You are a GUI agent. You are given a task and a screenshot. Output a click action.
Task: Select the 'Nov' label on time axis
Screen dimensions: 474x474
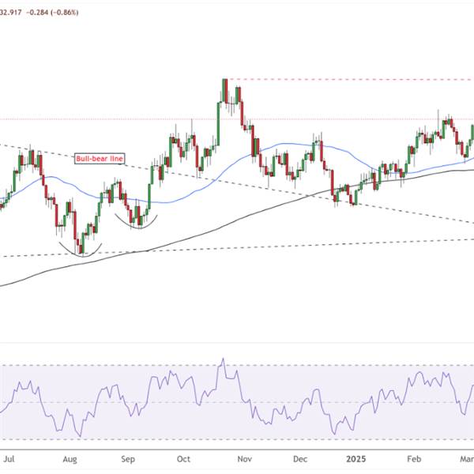244,459
